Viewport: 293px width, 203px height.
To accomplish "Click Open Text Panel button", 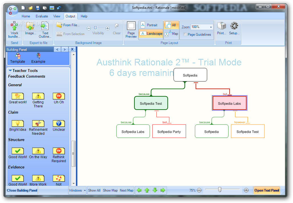I will coord(267,190).
